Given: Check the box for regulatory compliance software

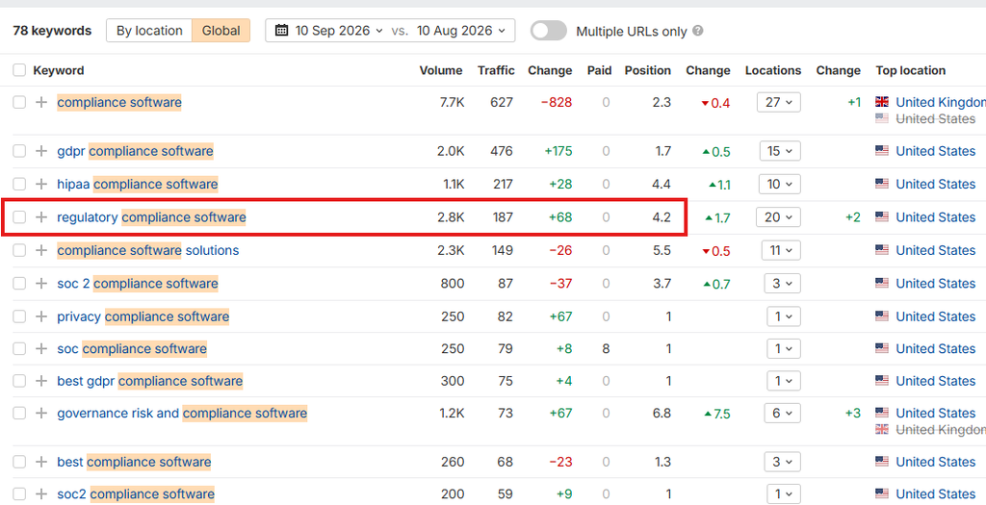Looking at the screenshot, I should [19, 217].
